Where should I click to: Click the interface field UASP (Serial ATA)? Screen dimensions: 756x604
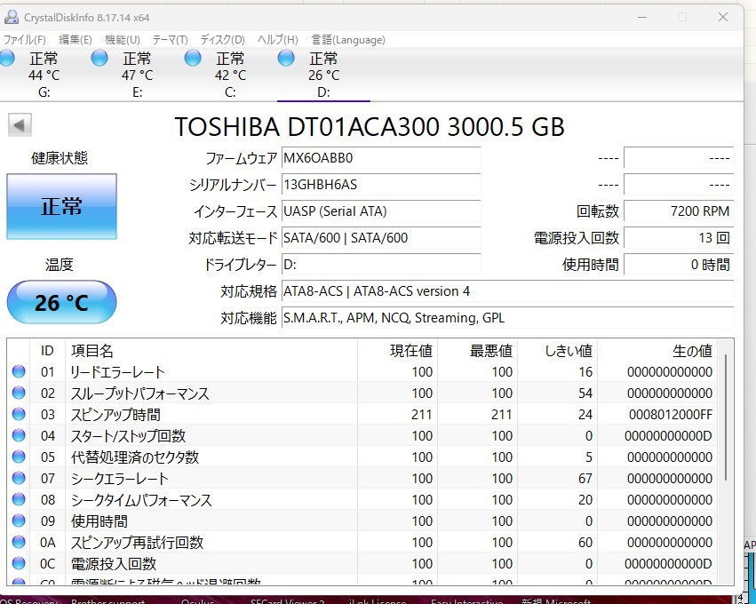[381, 211]
